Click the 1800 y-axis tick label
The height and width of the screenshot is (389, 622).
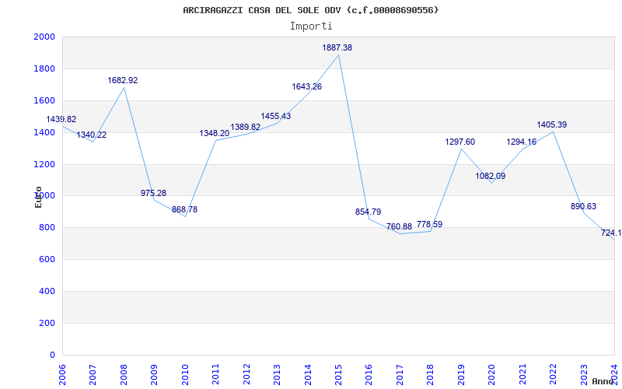coord(44,69)
